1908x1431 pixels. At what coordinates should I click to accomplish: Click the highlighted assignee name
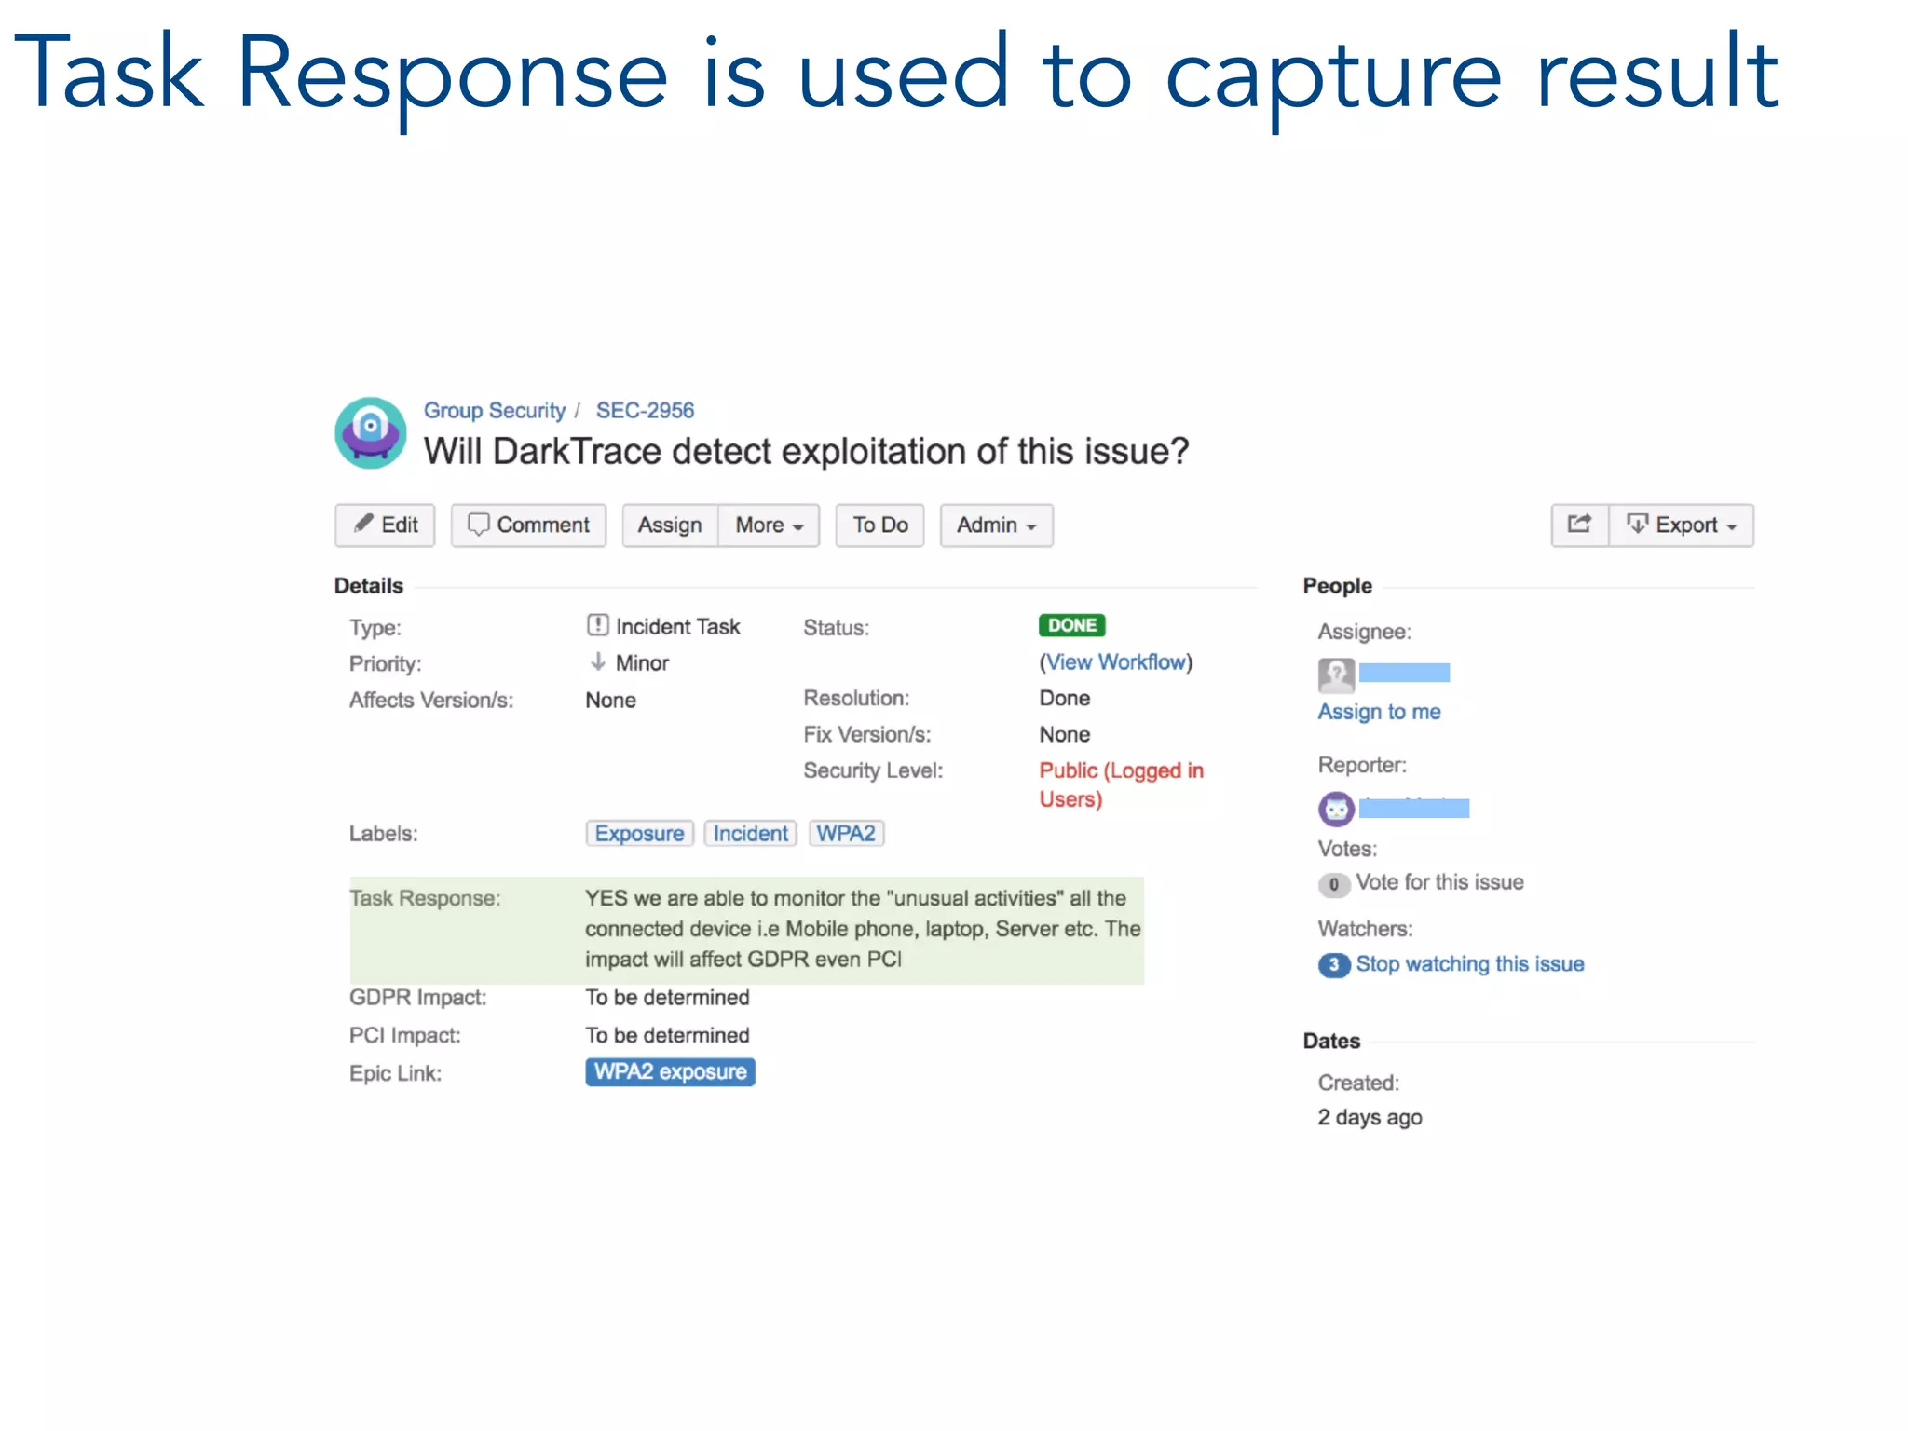click(1404, 673)
